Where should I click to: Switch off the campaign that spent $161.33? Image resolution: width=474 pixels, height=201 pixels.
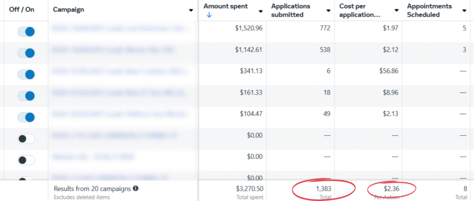coord(26,96)
